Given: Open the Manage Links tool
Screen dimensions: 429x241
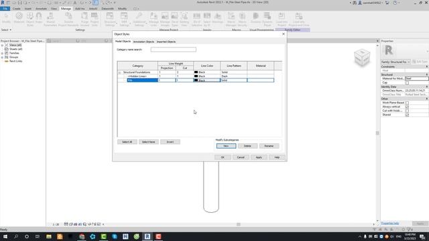Looking at the screenshot, I should click(154, 19).
